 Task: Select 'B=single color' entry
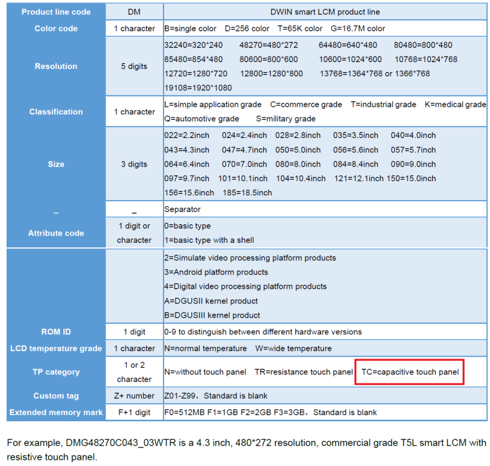(190, 29)
